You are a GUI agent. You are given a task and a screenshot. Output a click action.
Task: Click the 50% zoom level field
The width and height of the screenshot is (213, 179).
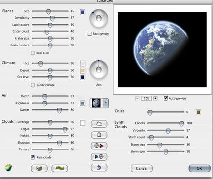(147, 98)
